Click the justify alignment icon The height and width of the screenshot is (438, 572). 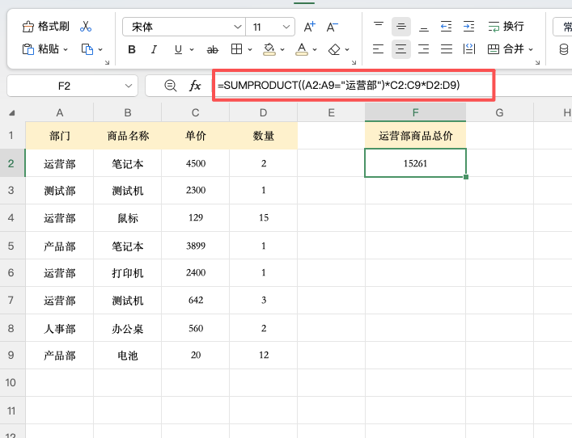(x=447, y=48)
